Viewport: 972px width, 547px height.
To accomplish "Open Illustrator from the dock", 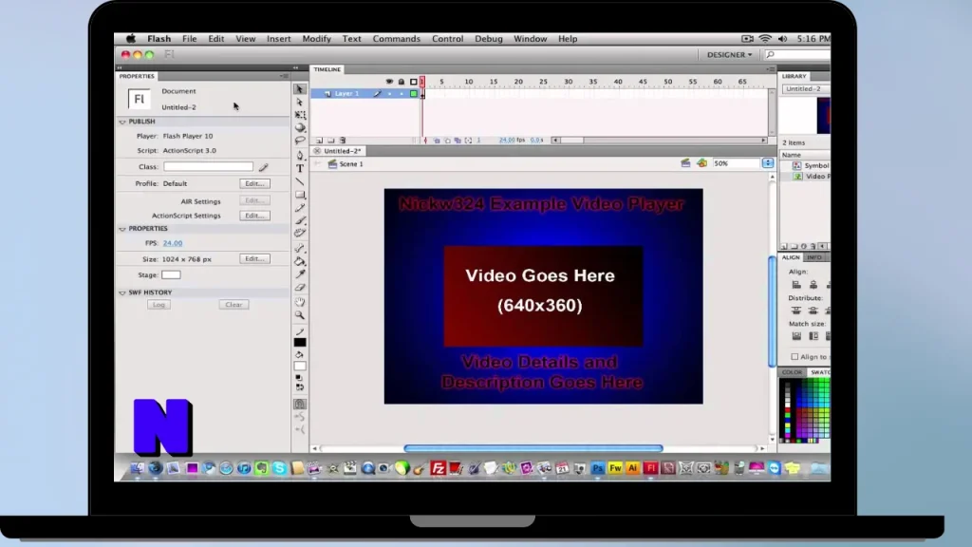I will (x=633, y=468).
